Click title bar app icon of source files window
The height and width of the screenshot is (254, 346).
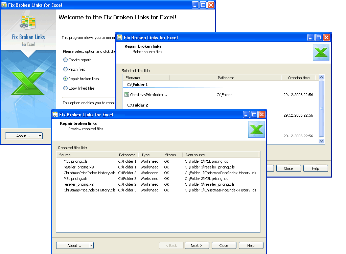120,38
